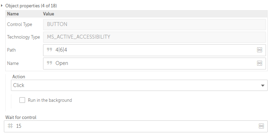Screen dimensions: 273x139
Task: Enable Run in the background checkbox
Action: pyautogui.click(x=22, y=100)
